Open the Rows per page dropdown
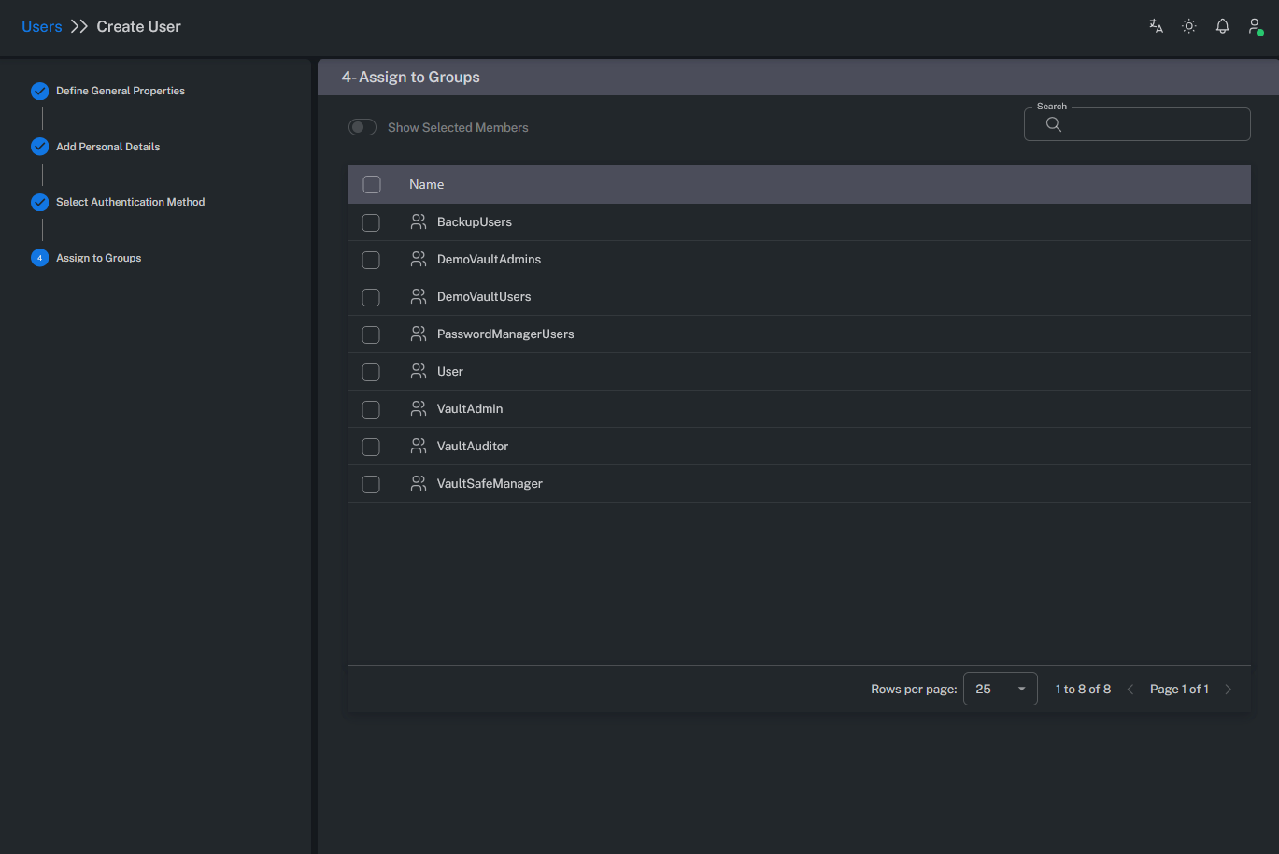Image resolution: width=1279 pixels, height=854 pixels. click(1000, 689)
